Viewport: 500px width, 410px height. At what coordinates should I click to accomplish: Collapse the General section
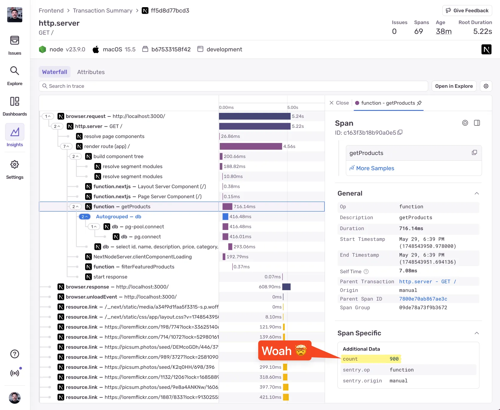[x=477, y=193]
